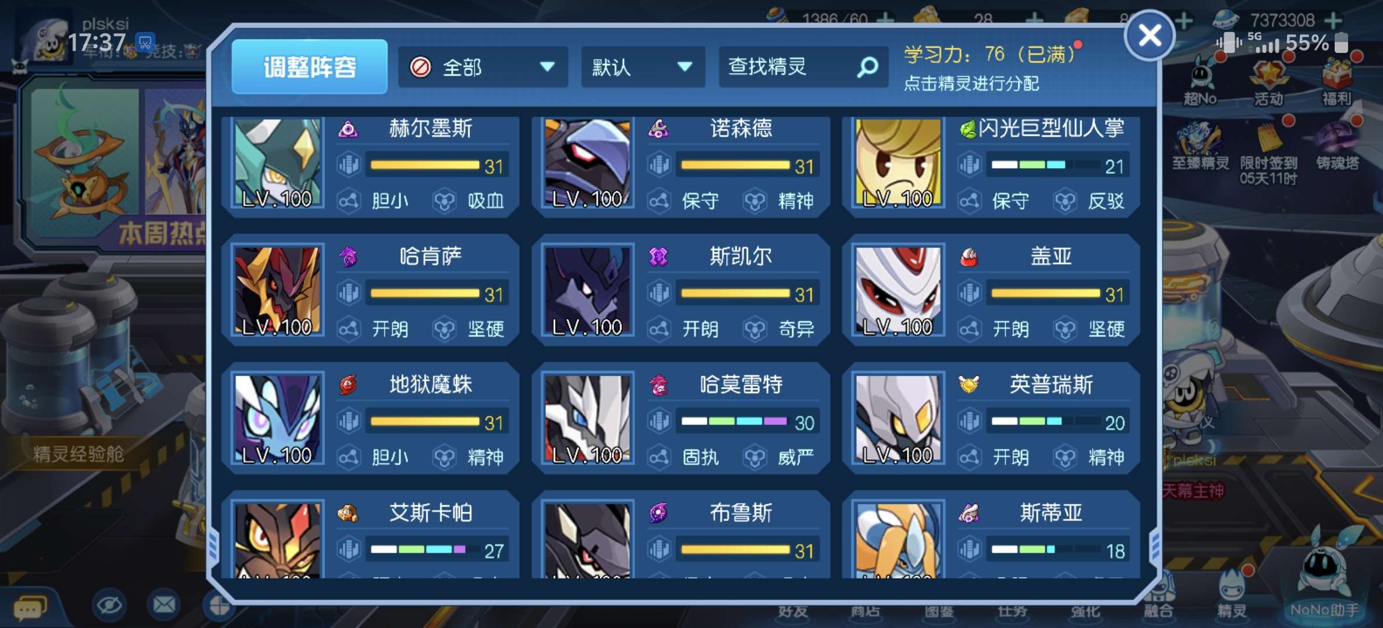Toggle the eye visibility icon at bottom
This screenshot has width=1383, height=628.
pos(109,606)
